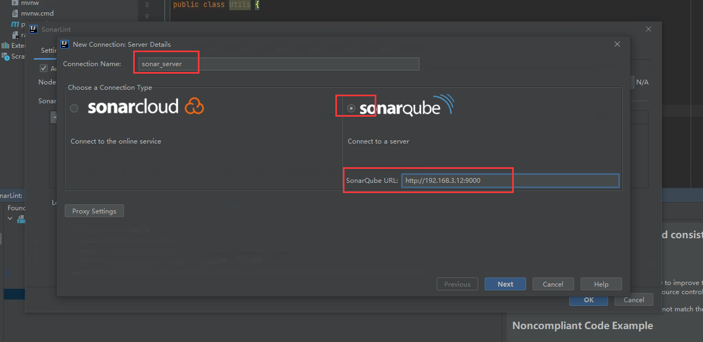Click Cancel in New Connection dialog
The width and height of the screenshot is (703, 342).
[x=553, y=284]
